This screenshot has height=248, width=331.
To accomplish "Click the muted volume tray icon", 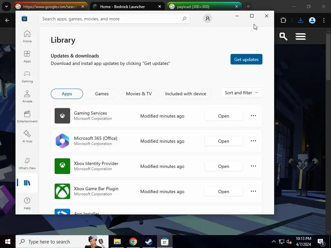I will click(289, 242).
